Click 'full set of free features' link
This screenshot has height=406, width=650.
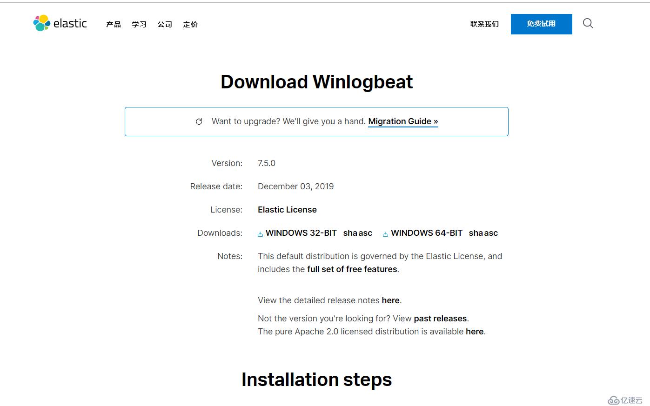(x=352, y=269)
